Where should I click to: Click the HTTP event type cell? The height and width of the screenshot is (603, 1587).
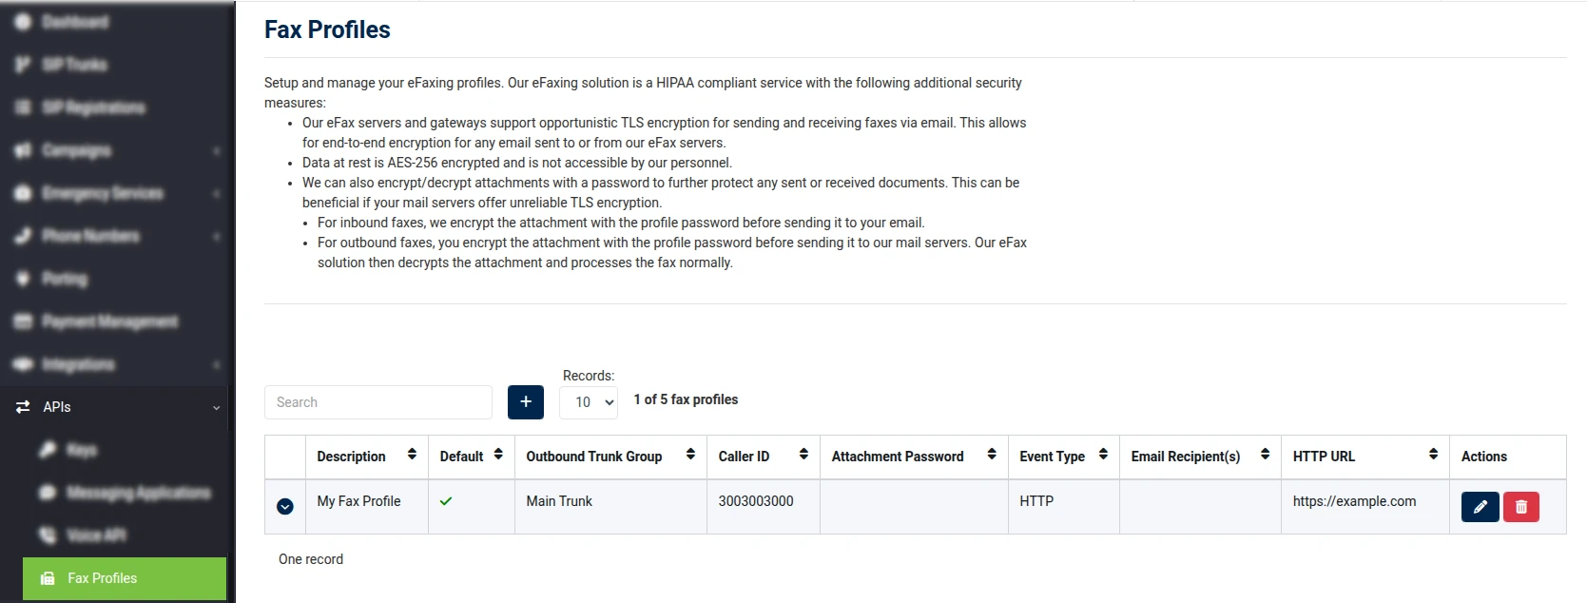(x=1064, y=507)
